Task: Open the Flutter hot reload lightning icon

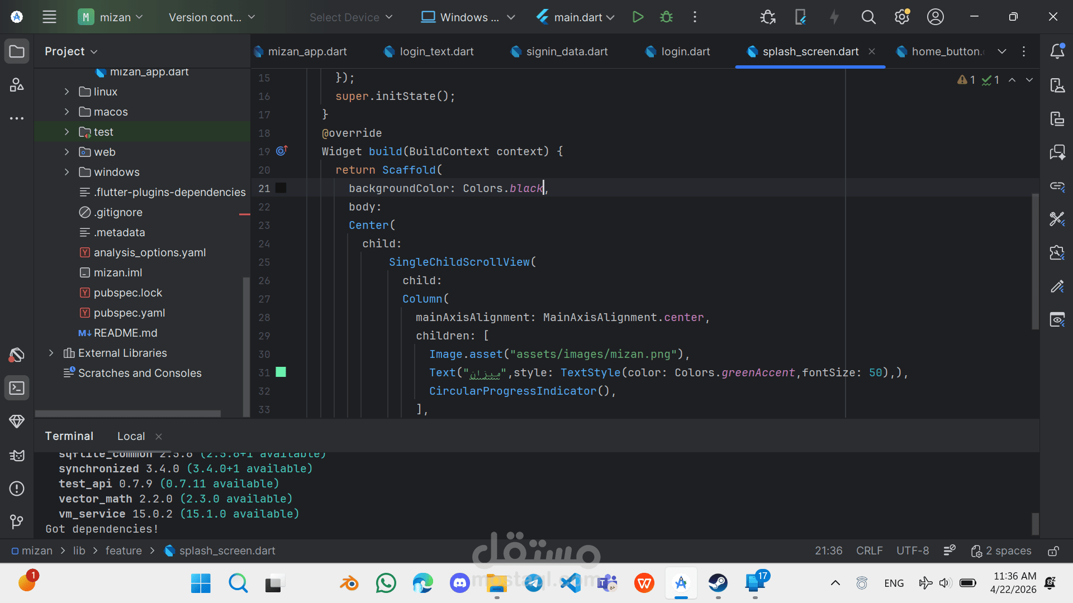Action: coord(834,17)
